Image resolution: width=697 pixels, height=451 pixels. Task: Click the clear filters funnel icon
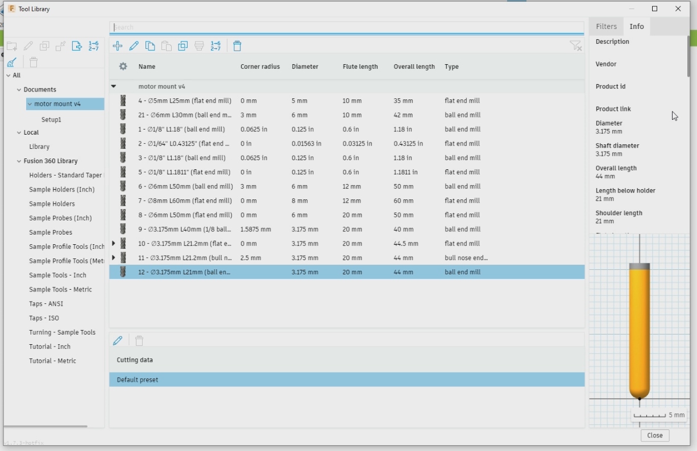576,46
